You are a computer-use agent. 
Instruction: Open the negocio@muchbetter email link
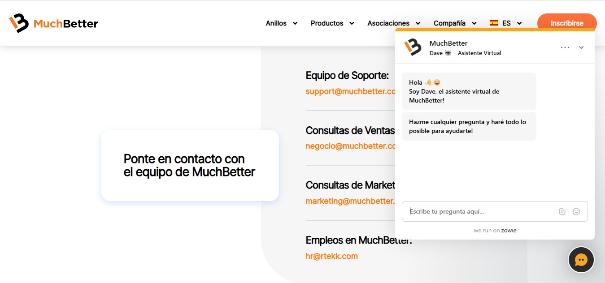click(x=350, y=146)
